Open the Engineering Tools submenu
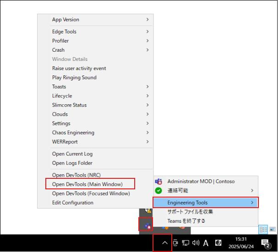 tap(206, 203)
